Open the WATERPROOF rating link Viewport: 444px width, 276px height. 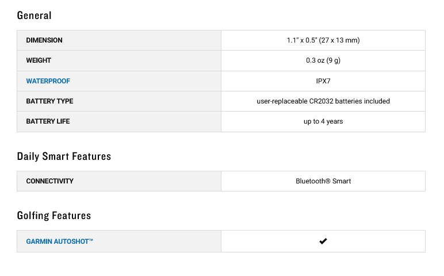coord(48,81)
